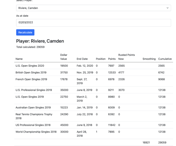Click U.S. Professional Singles 2019 entry
Viewport: 176px width, 146px height.
coord(34,90)
